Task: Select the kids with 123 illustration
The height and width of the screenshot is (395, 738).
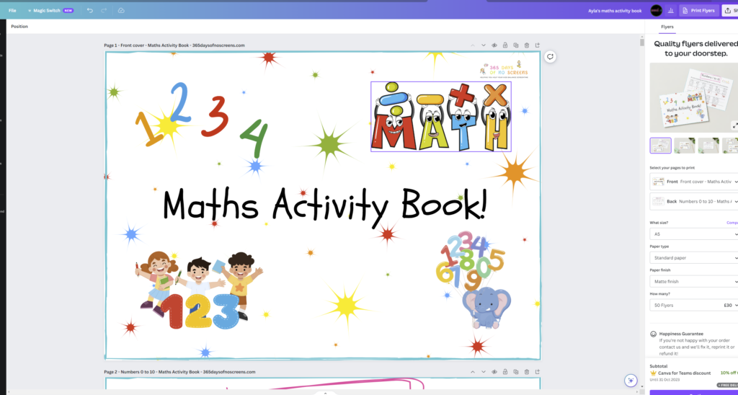Action: tap(197, 290)
